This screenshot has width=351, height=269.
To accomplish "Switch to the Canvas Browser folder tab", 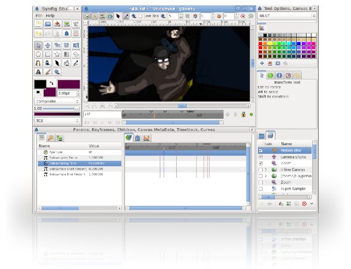I will click(261, 136).
